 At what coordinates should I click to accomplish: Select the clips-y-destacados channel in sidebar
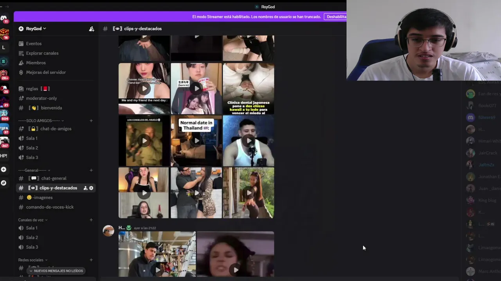[56, 188]
